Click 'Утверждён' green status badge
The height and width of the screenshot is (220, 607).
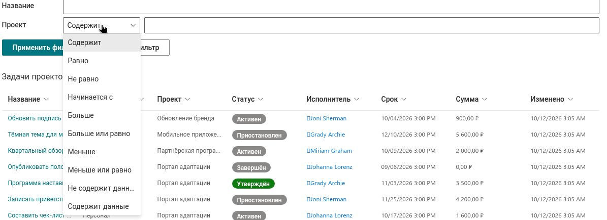pos(253,184)
